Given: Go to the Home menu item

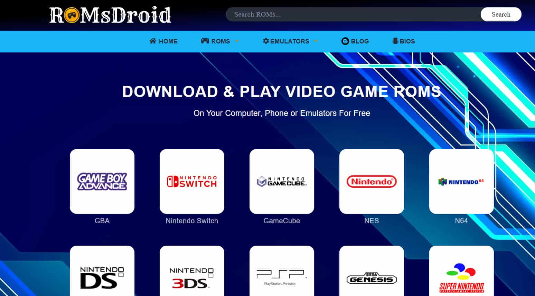Looking at the screenshot, I should pyautogui.click(x=163, y=41).
